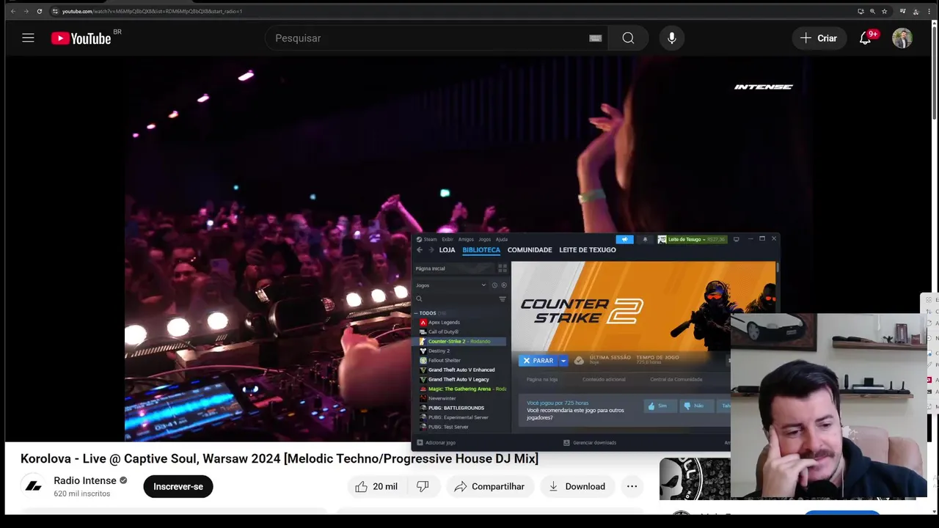Open the Radio Intense channel link

(85, 480)
